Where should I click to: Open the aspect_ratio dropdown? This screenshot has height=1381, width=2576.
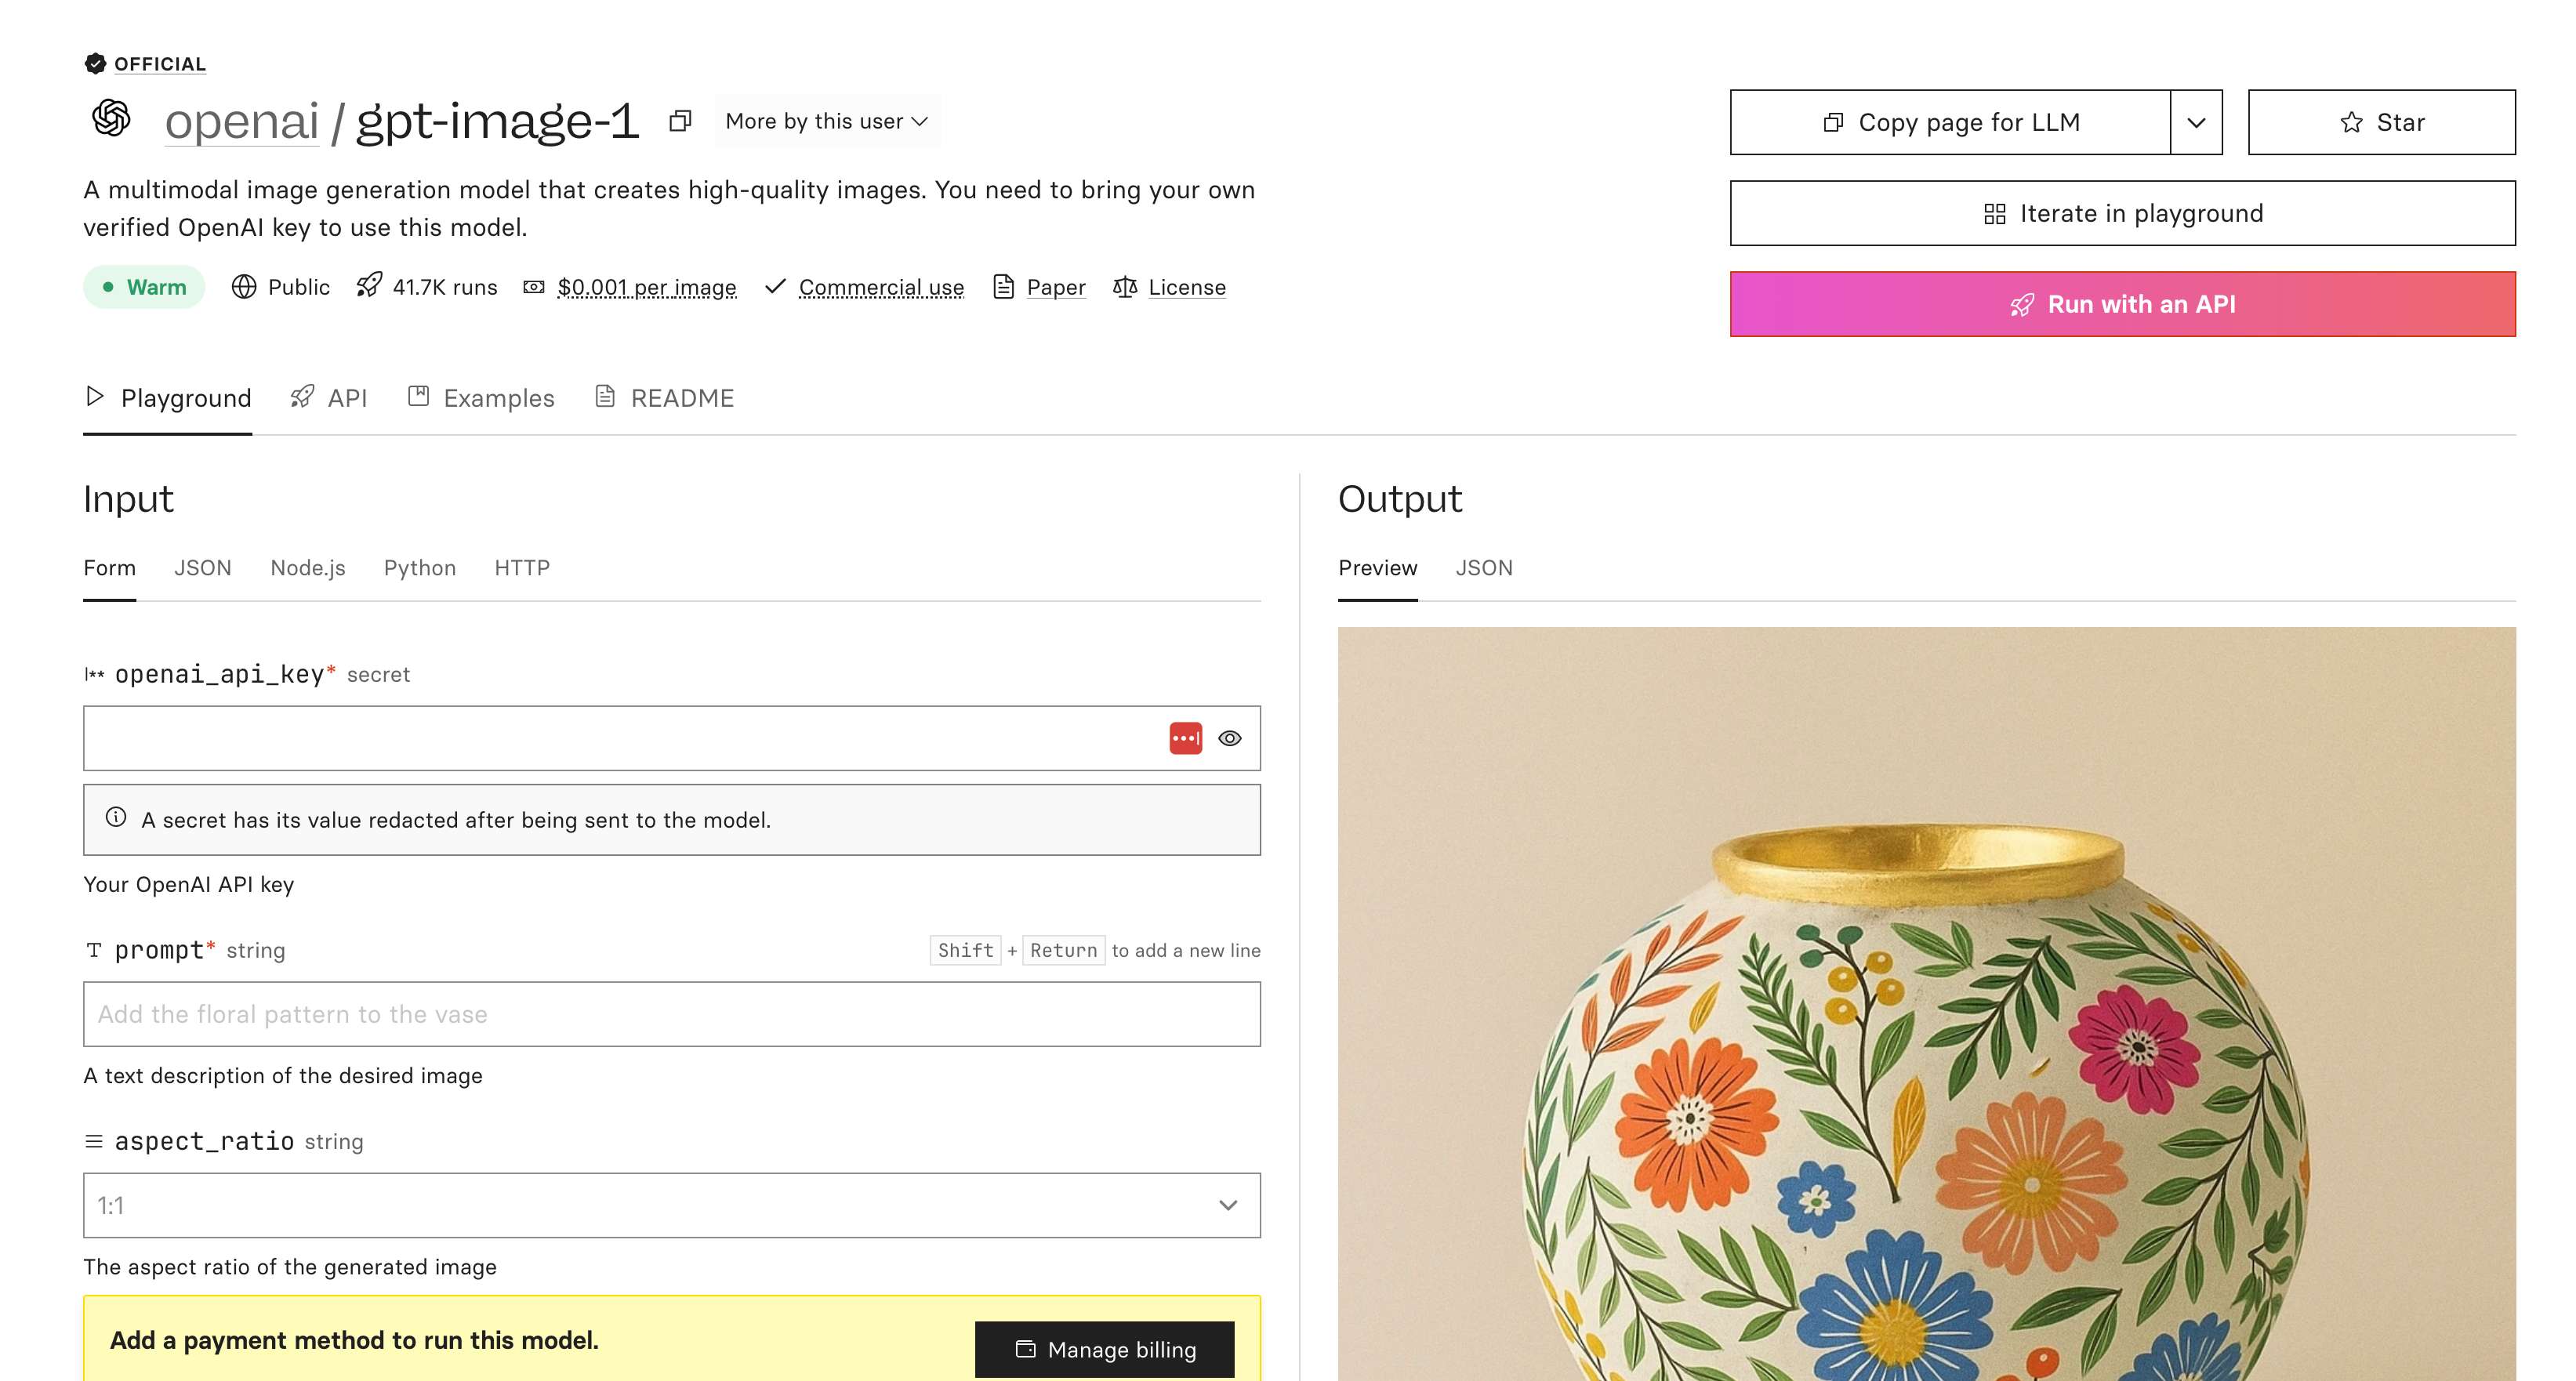(671, 1205)
